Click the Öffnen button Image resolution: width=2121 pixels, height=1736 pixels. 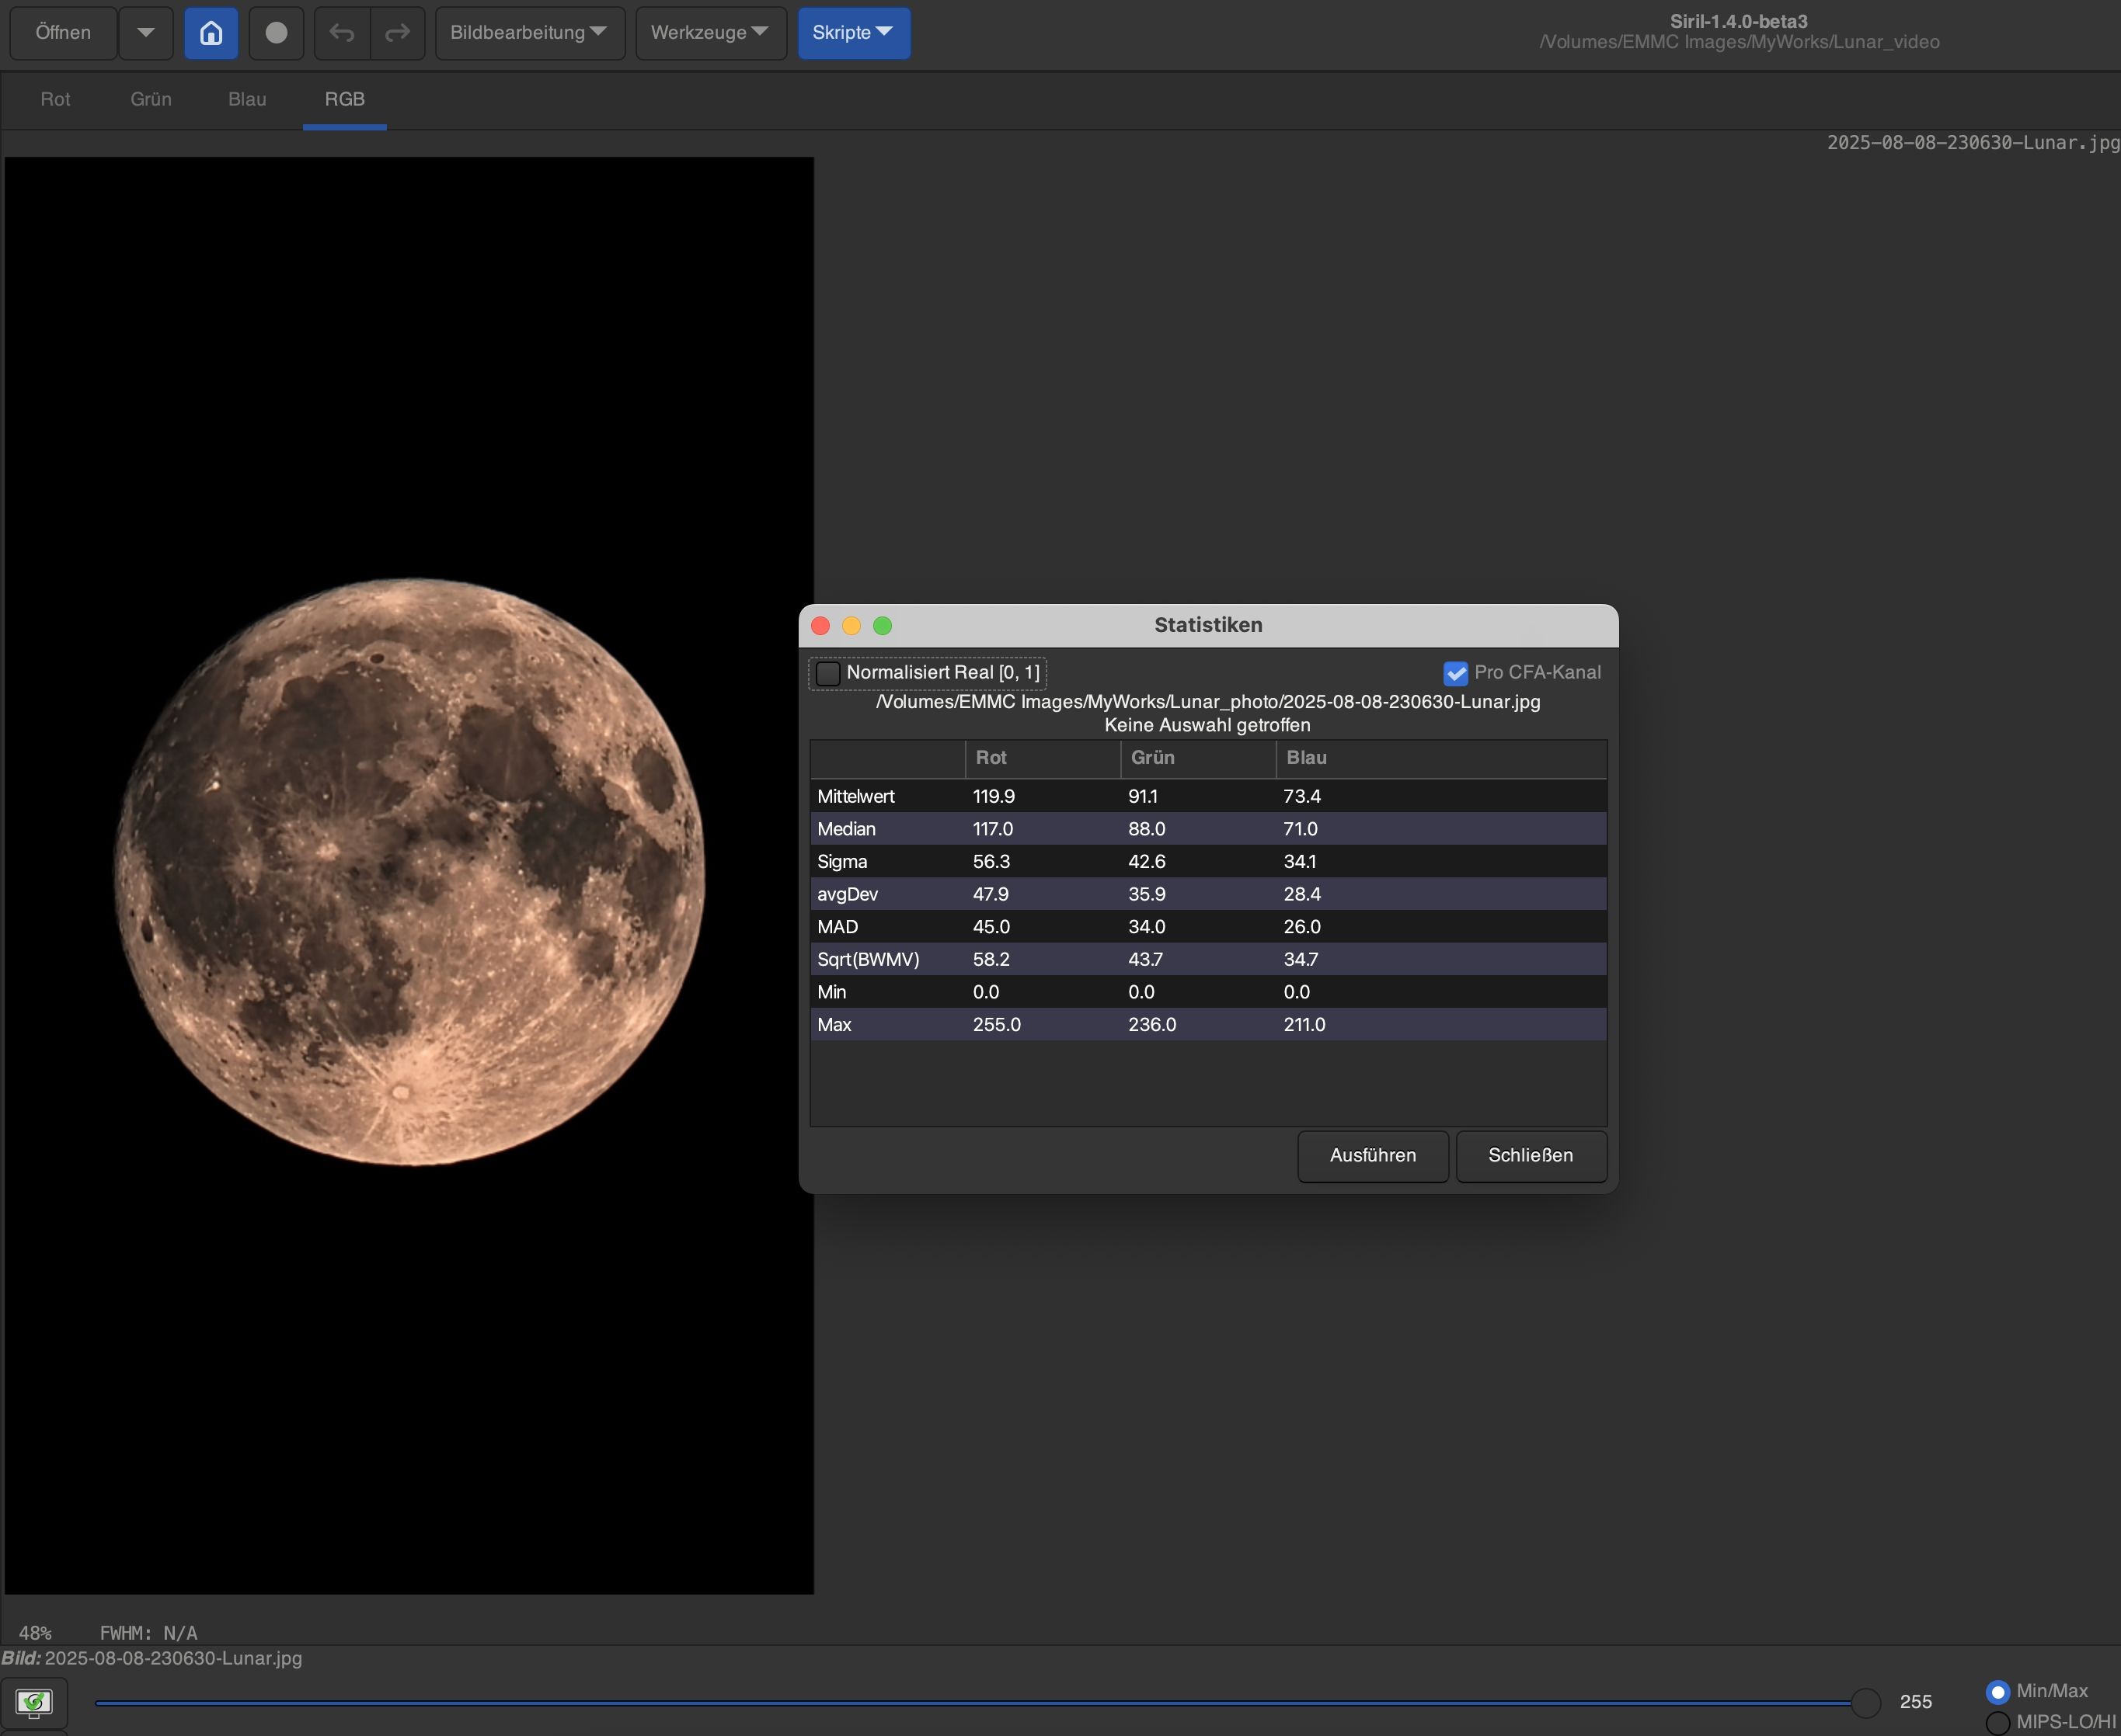click(63, 33)
